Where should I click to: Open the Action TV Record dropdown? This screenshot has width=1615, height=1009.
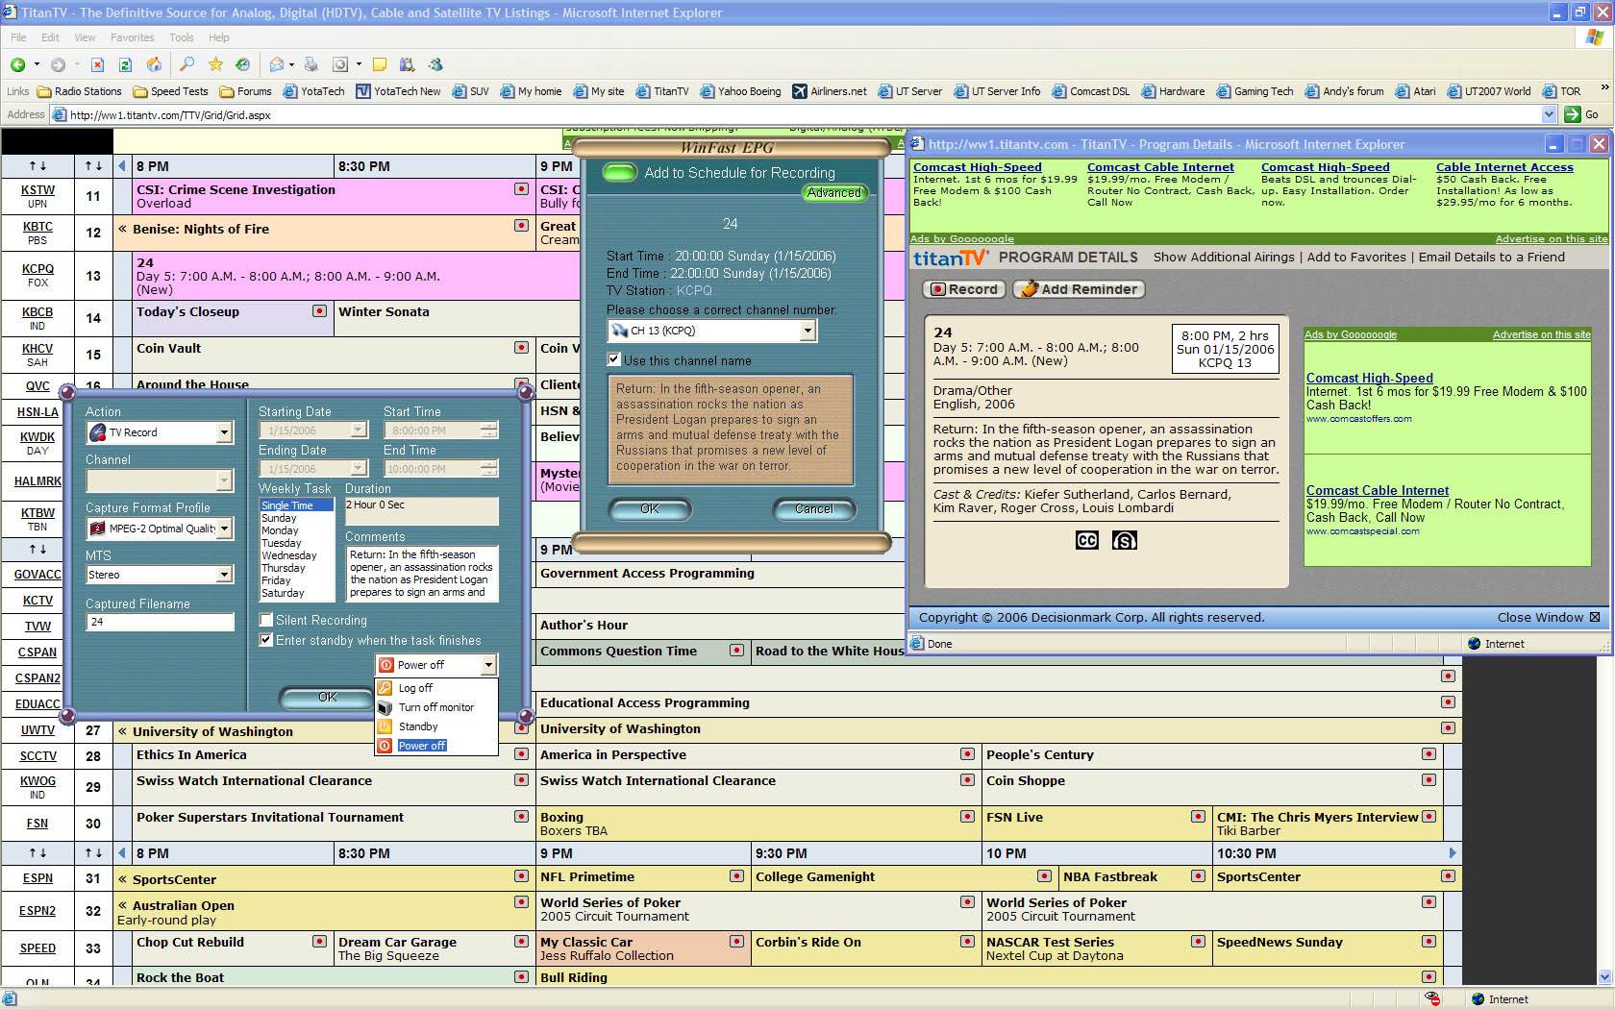click(224, 432)
